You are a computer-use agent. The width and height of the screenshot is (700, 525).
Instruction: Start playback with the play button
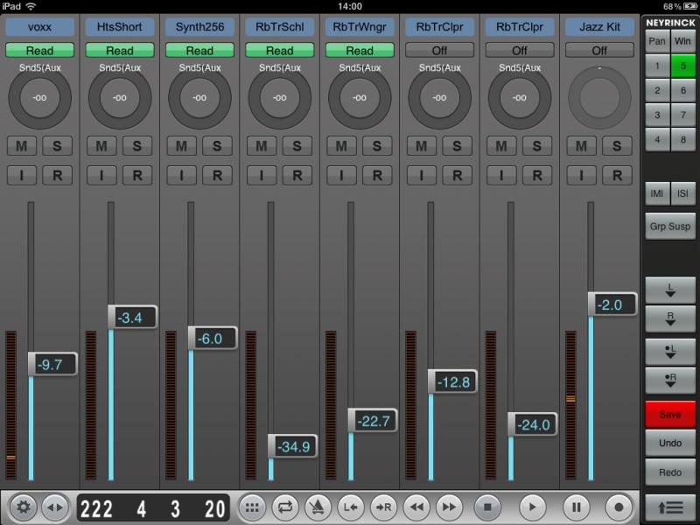coord(532,507)
